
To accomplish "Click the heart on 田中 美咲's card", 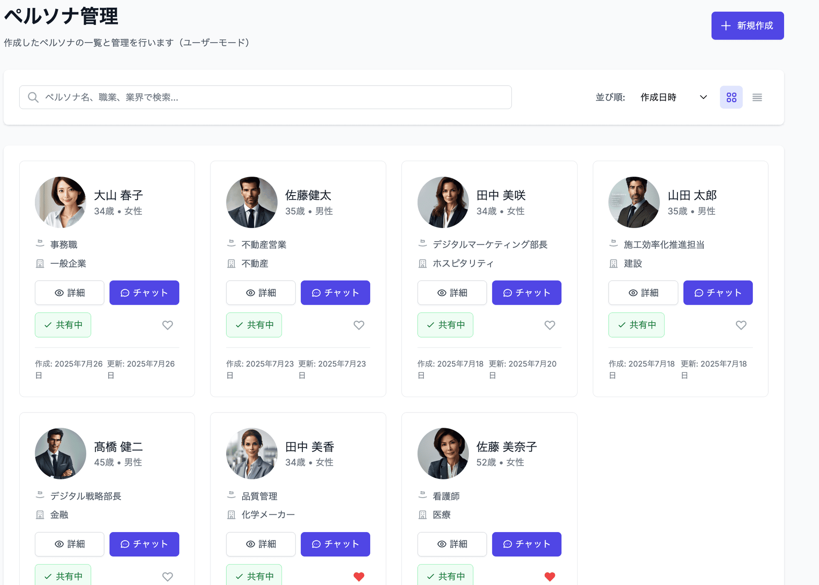I will click(x=550, y=325).
